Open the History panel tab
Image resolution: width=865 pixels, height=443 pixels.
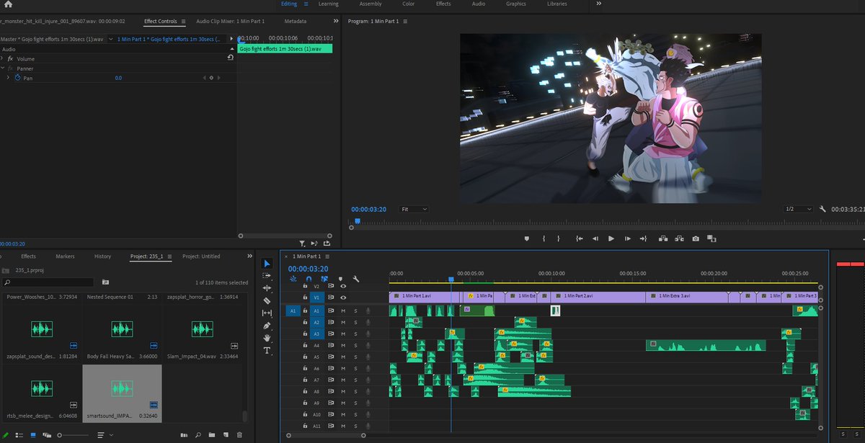pyautogui.click(x=102, y=256)
